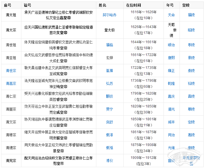Screen dimensions: 204x168
Task: Select the 1909年～1912年 reign period cell
Action: 144,161
